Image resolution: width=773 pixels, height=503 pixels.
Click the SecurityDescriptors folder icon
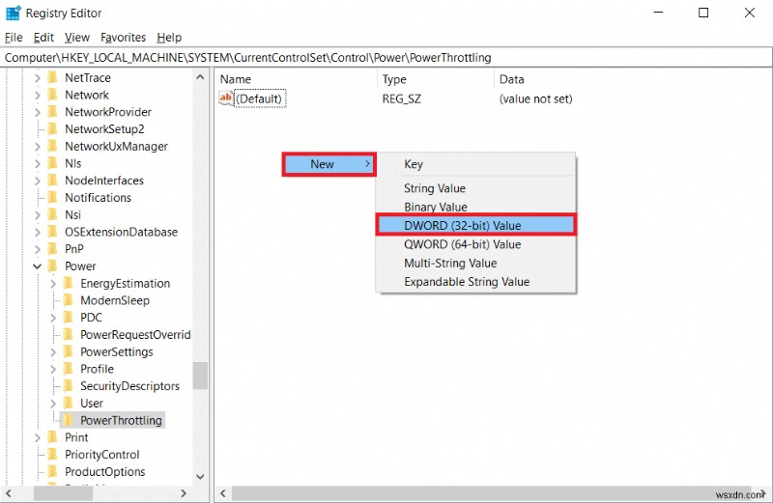click(x=69, y=386)
